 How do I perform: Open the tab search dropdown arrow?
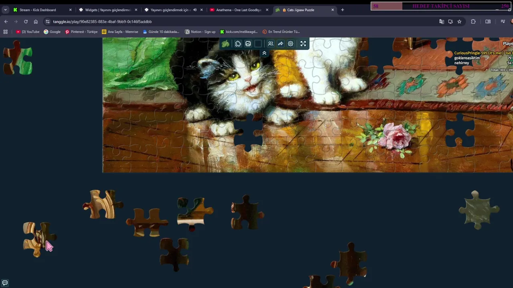[5, 10]
